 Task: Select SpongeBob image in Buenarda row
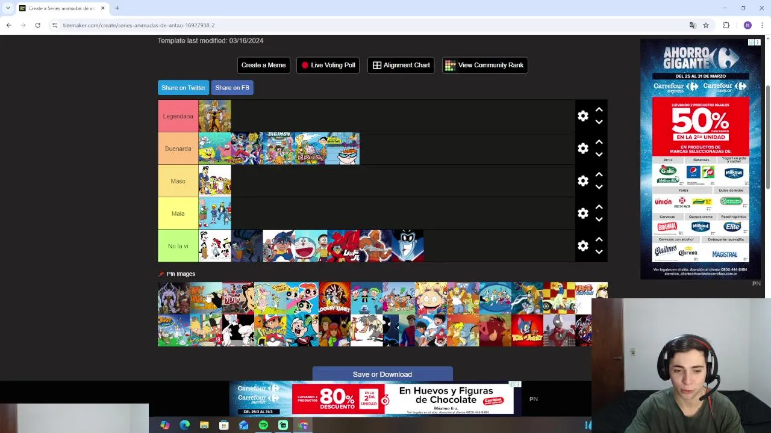(214, 149)
